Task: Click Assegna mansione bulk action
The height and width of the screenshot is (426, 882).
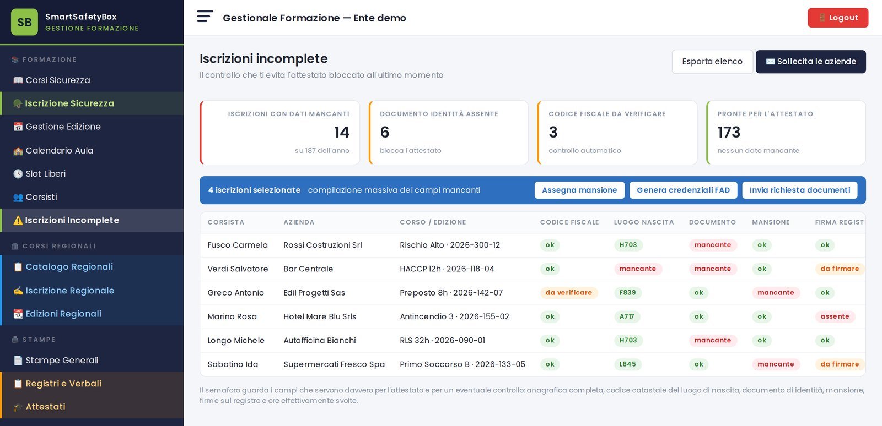Action: pos(579,190)
